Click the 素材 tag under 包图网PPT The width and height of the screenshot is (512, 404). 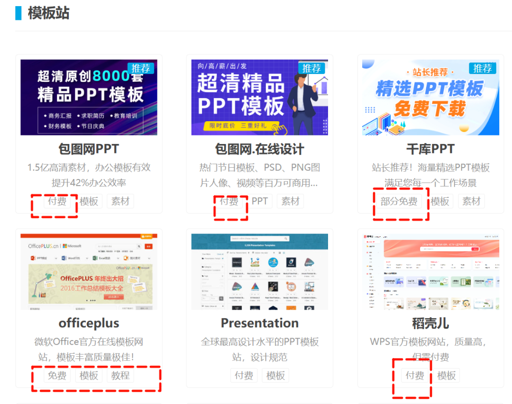point(120,201)
